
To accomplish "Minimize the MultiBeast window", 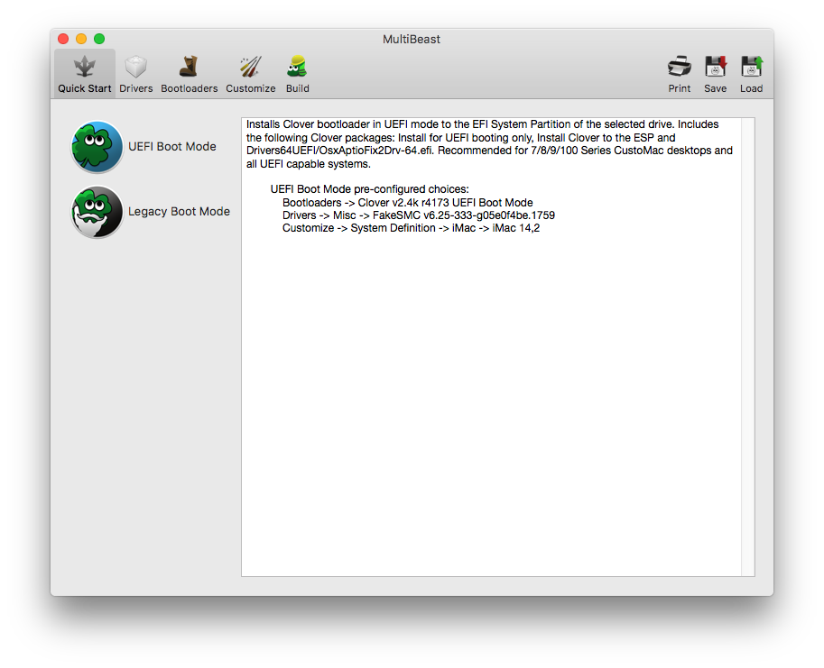I will point(81,39).
